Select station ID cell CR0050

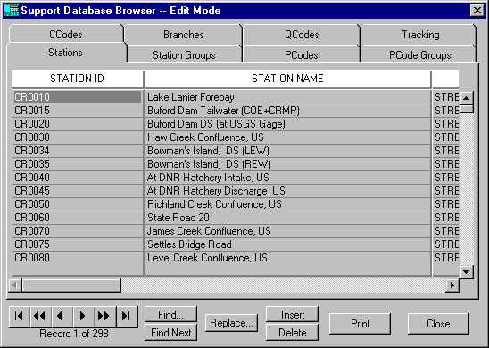pos(78,204)
